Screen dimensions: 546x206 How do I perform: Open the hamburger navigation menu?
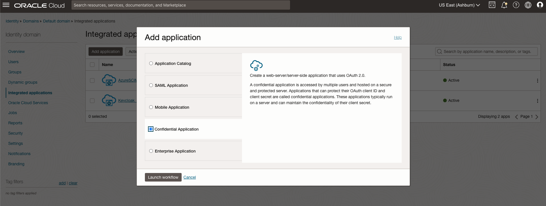coord(6,5)
